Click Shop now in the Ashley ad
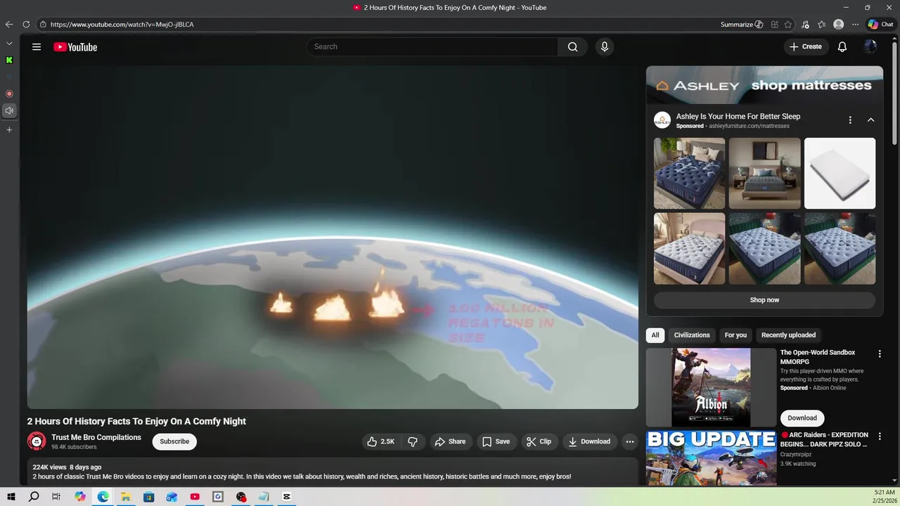This screenshot has width=900, height=506. [764, 300]
